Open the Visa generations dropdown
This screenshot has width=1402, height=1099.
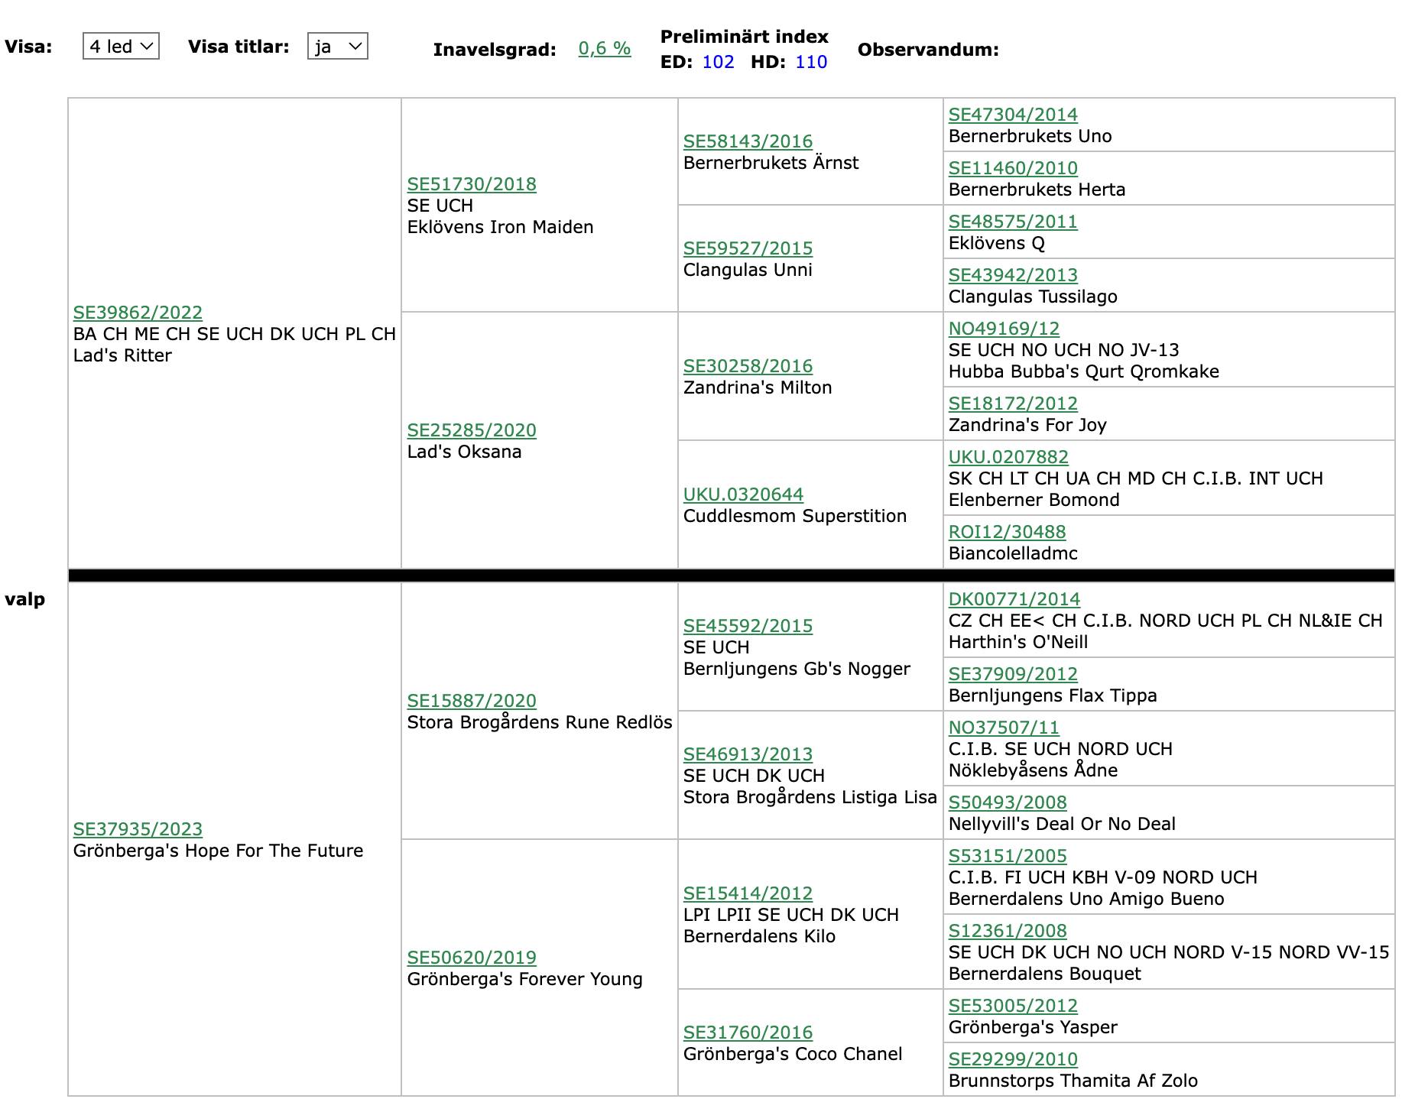[x=121, y=47]
